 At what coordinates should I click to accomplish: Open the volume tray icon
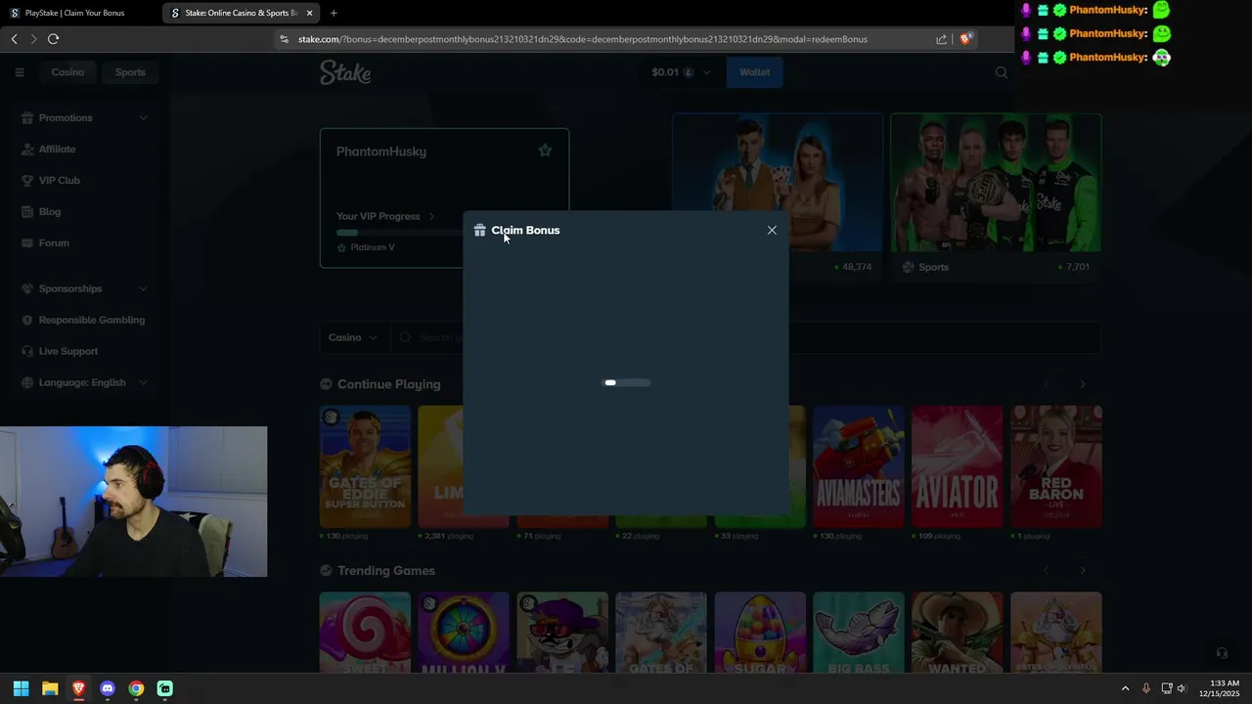click(1181, 688)
